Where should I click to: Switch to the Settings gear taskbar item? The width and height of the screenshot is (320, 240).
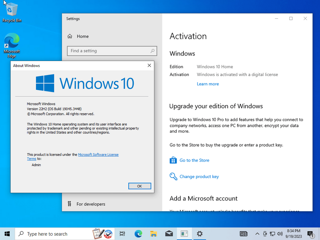pyautogui.click(x=200, y=234)
